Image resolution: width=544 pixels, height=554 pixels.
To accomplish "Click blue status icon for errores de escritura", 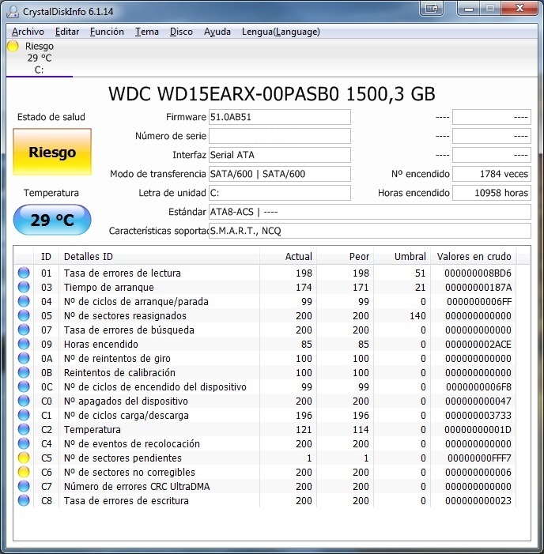I will (x=24, y=500).
